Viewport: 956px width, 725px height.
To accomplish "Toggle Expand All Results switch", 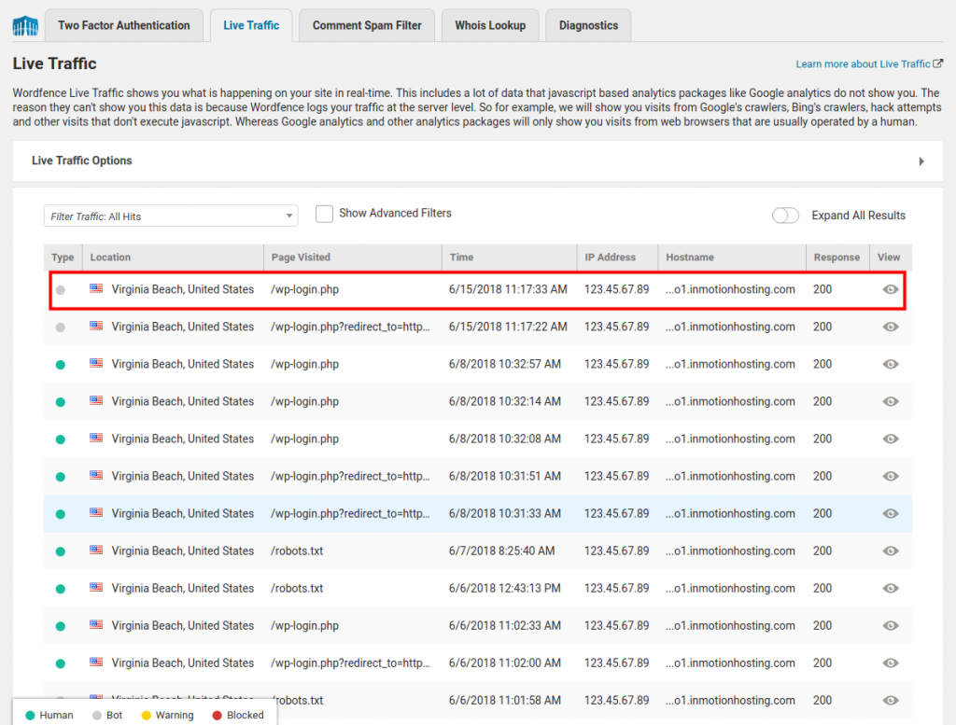I will point(785,216).
